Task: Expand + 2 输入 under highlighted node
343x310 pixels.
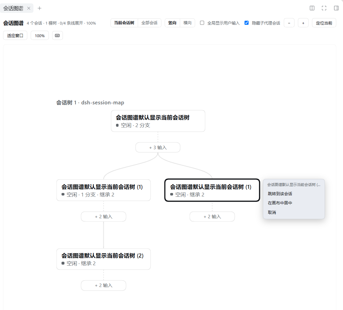Action: pos(212,217)
